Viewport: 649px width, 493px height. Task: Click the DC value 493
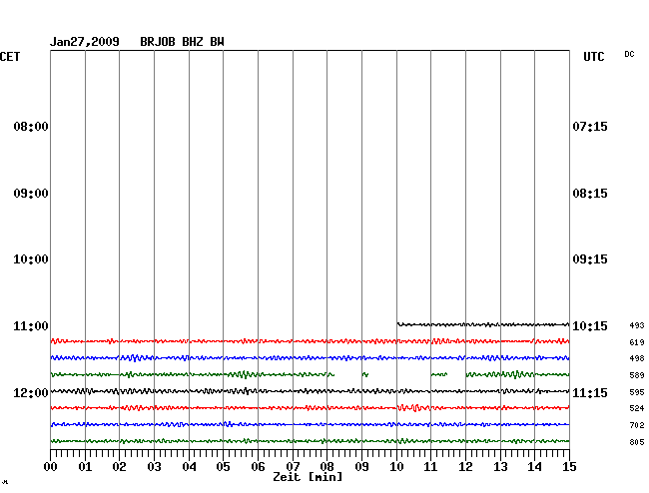(x=637, y=326)
